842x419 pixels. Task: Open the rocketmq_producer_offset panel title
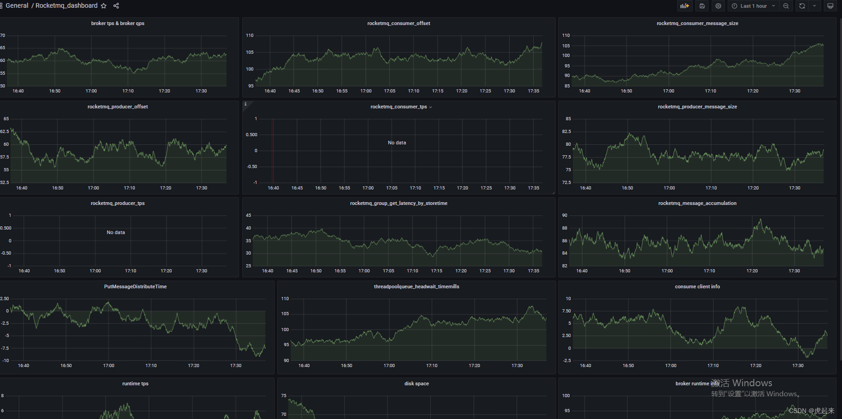tap(117, 107)
